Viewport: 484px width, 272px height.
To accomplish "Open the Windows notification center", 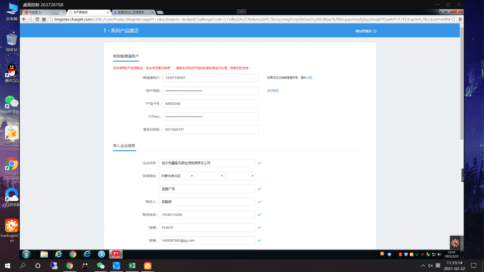I will click(x=474, y=266).
